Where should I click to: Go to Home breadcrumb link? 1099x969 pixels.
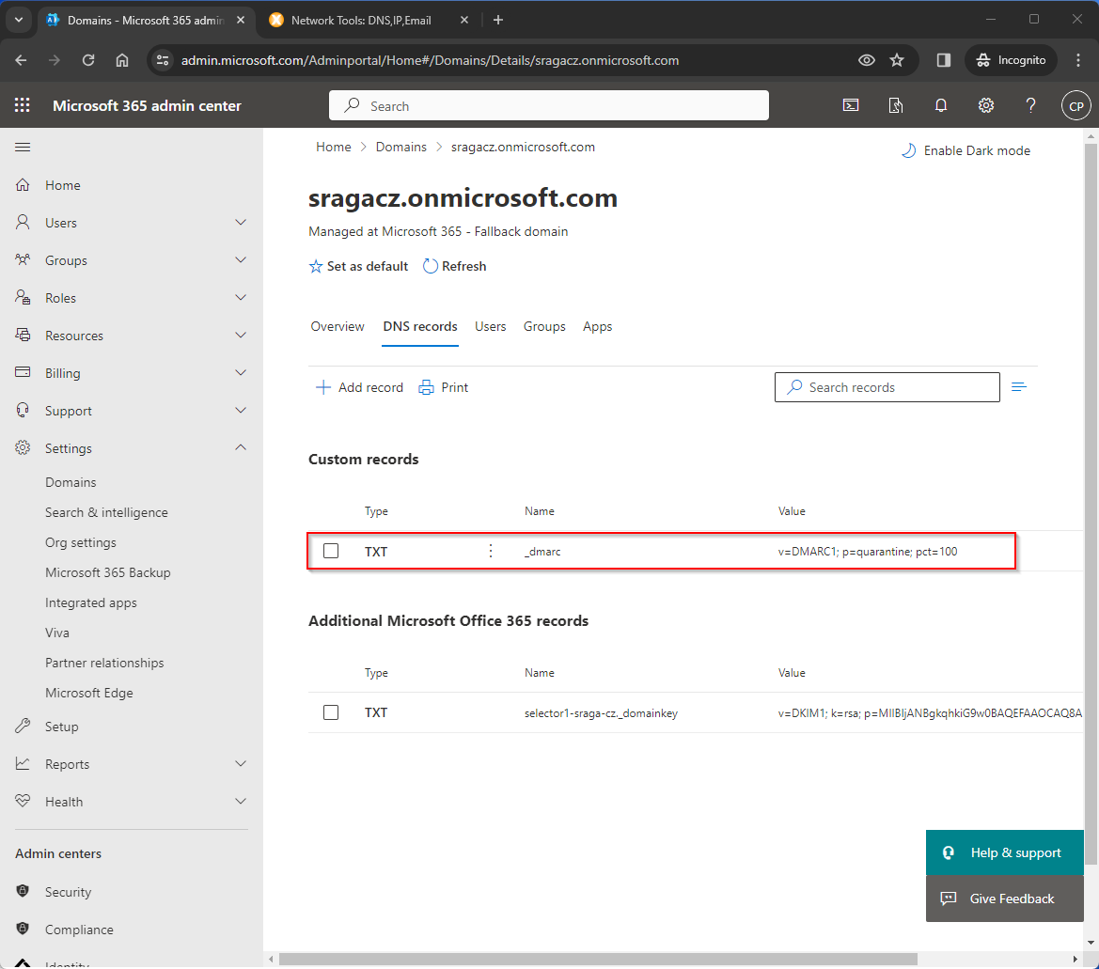point(334,148)
